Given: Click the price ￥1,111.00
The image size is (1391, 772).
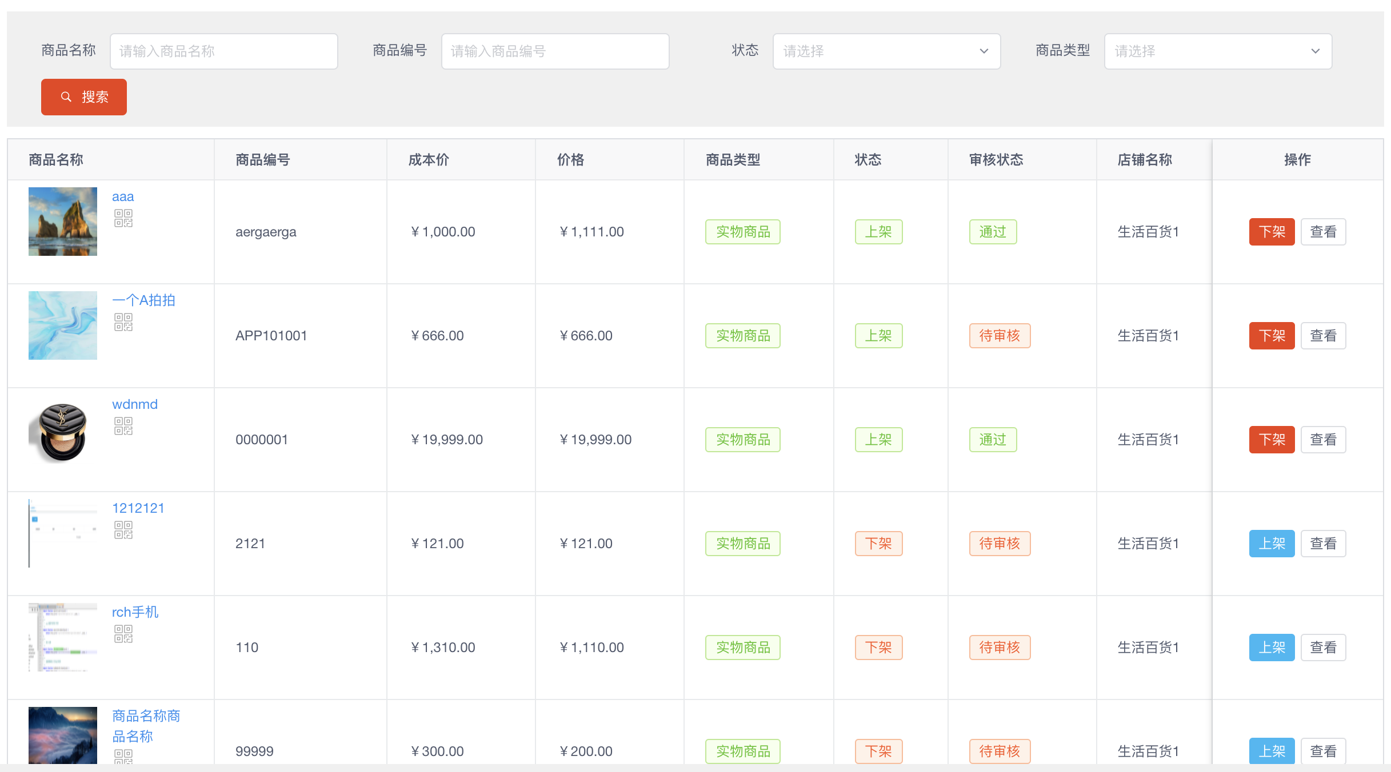Looking at the screenshot, I should pyautogui.click(x=591, y=232).
